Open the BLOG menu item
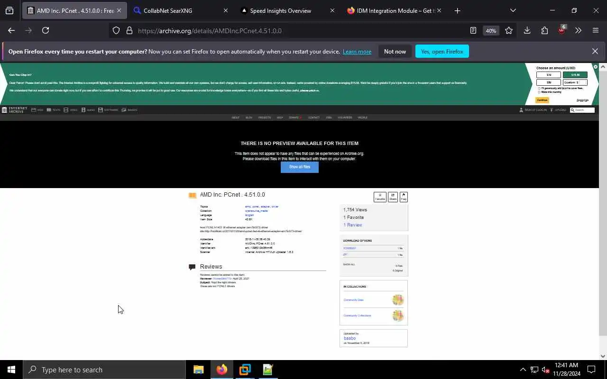This screenshot has height=379, width=607. [248, 117]
